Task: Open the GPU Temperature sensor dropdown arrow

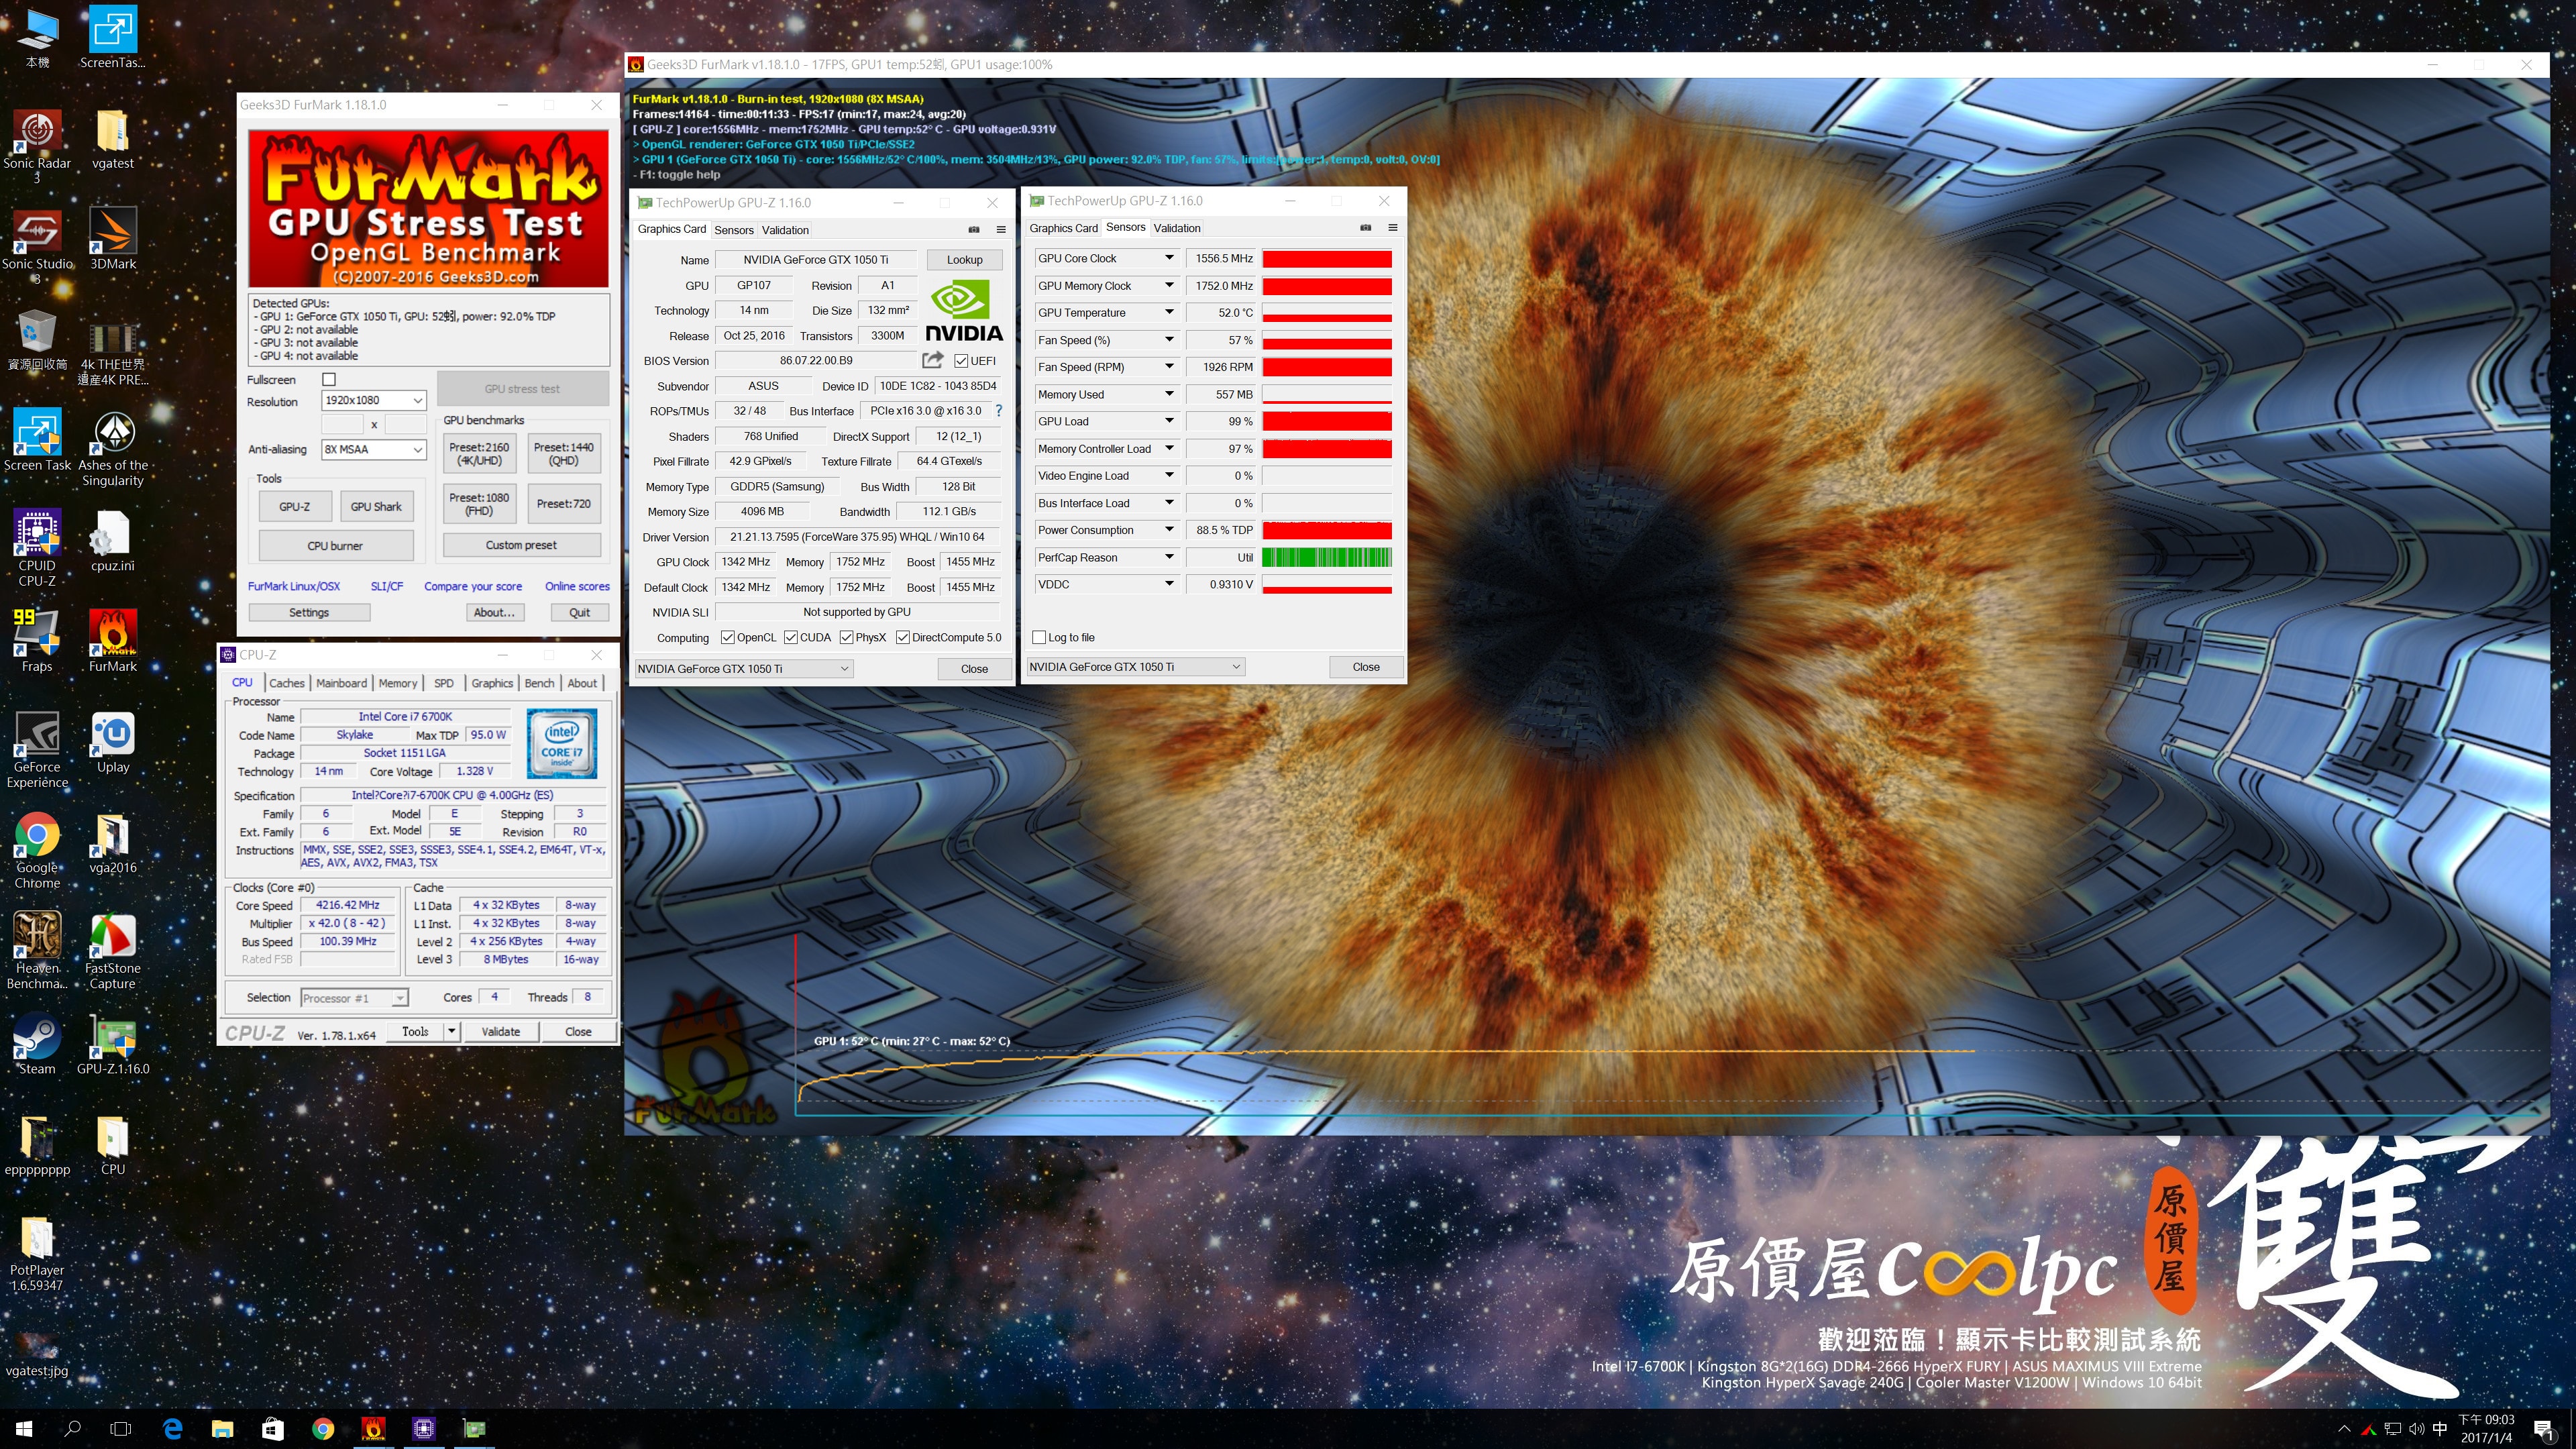Action: pyautogui.click(x=1168, y=313)
